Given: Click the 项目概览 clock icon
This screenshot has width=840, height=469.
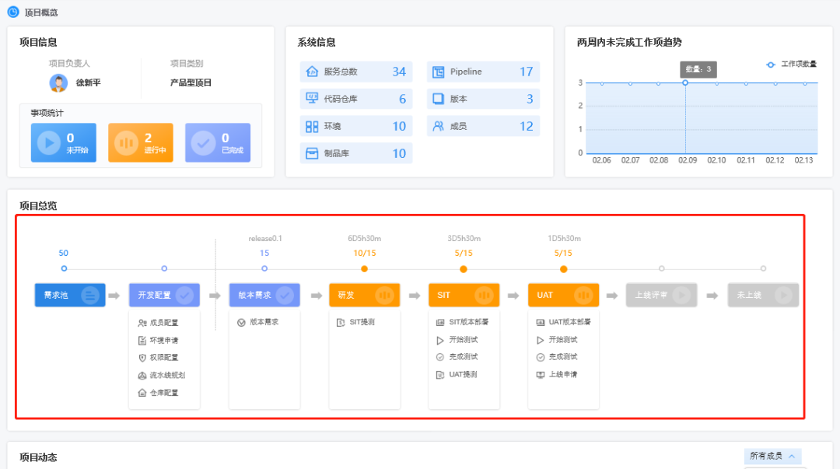Looking at the screenshot, I should [x=13, y=12].
